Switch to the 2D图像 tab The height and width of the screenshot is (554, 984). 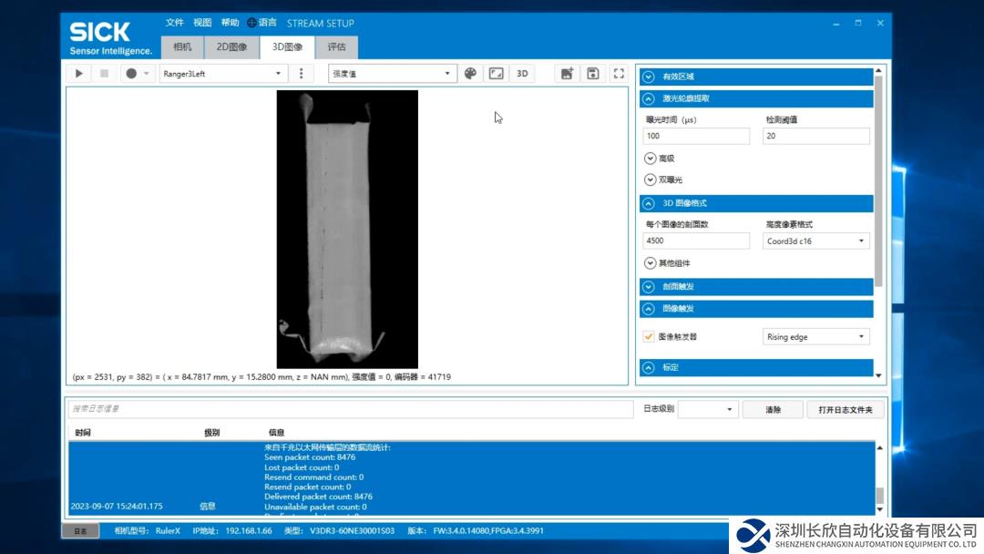tap(231, 47)
